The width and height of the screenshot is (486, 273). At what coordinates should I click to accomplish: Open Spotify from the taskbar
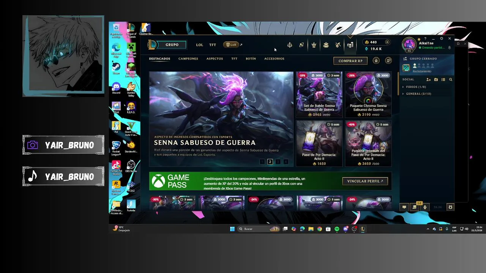point(337,229)
